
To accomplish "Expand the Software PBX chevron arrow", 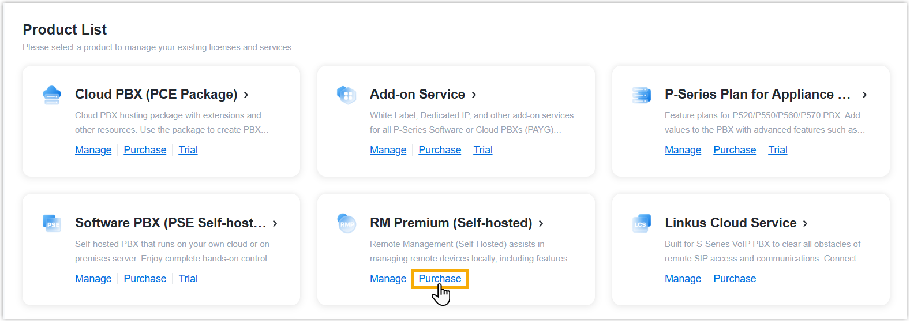I will [275, 224].
